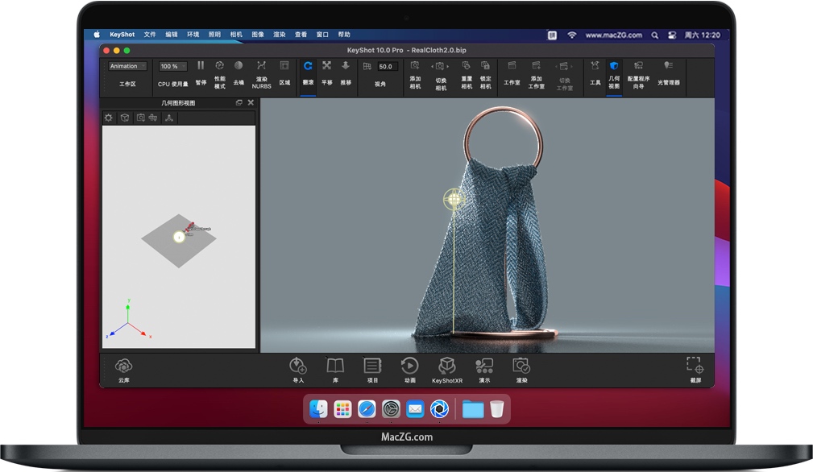Open the KeyShotXR tool
Image resolution: width=813 pixels, height=472 pixels.
point(447,366)
